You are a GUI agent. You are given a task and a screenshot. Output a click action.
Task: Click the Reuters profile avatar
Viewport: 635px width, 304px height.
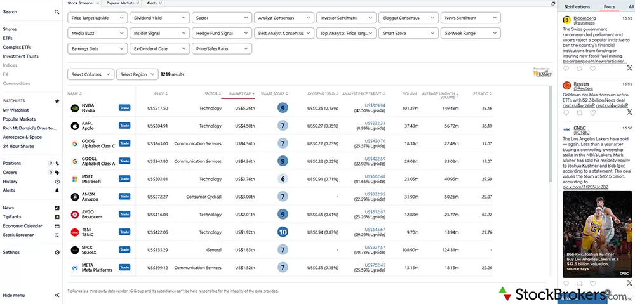(567, 86)
